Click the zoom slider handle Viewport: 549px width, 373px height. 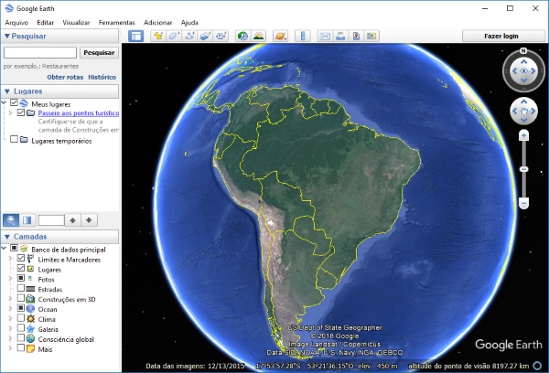[x=523, y=169]
